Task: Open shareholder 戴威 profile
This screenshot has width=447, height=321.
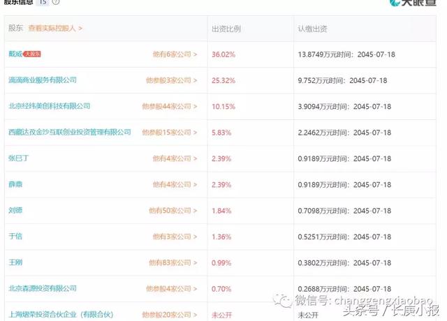Action: [x=15, y=54]
